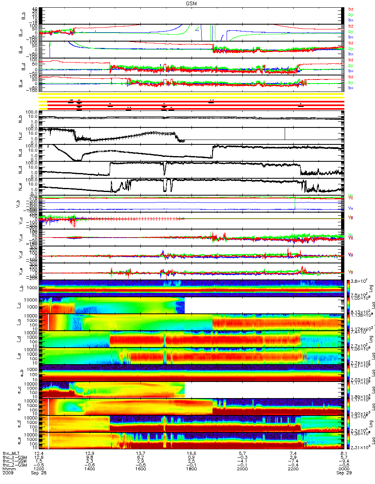Screen dimensions: 375x484
Task: Click the 1400 time tick label
Action: pyautogui.click(x=90, y=469)
